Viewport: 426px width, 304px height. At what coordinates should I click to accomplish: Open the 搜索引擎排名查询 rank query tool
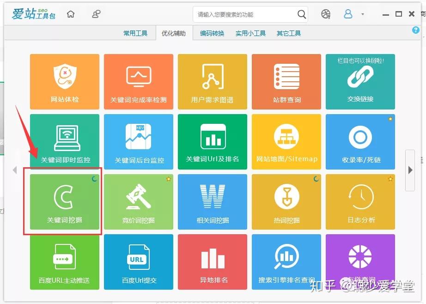pos(286,262)
